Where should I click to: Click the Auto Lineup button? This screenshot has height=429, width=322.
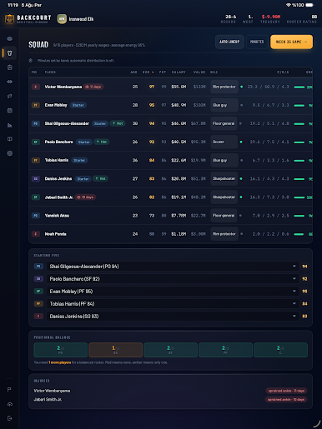229,42
